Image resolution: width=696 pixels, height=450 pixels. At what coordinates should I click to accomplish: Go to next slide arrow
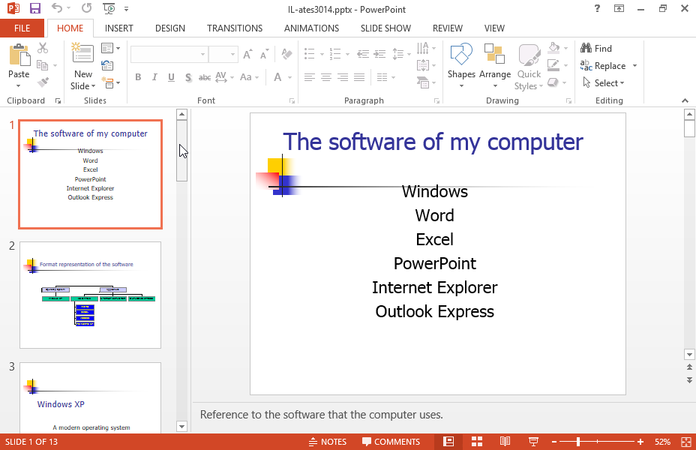pos(689,380)
